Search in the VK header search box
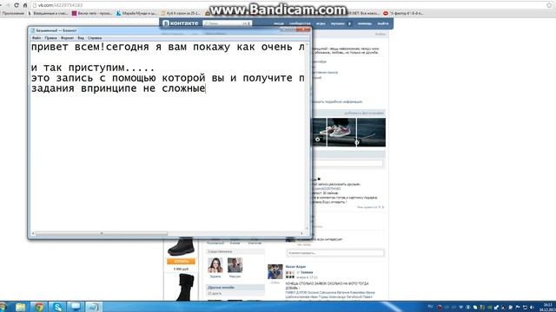Screen dimensions: 556x312 click(228, 23)
